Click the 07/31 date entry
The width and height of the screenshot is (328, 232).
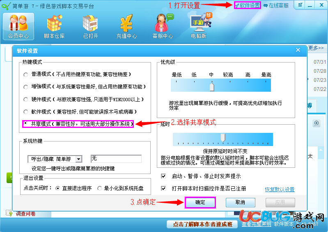coord(320,62)
